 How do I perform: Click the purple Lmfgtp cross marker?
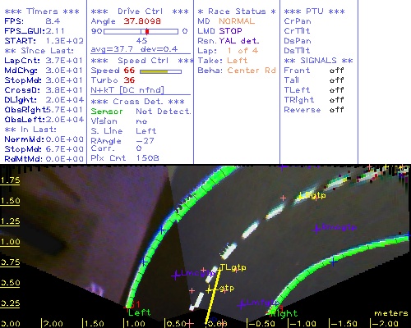coord(242,304)
